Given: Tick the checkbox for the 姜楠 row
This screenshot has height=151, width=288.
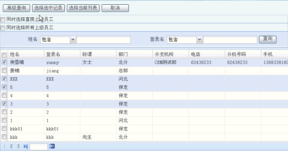Looking at the screenshot, I should click(x=4, y=70).
